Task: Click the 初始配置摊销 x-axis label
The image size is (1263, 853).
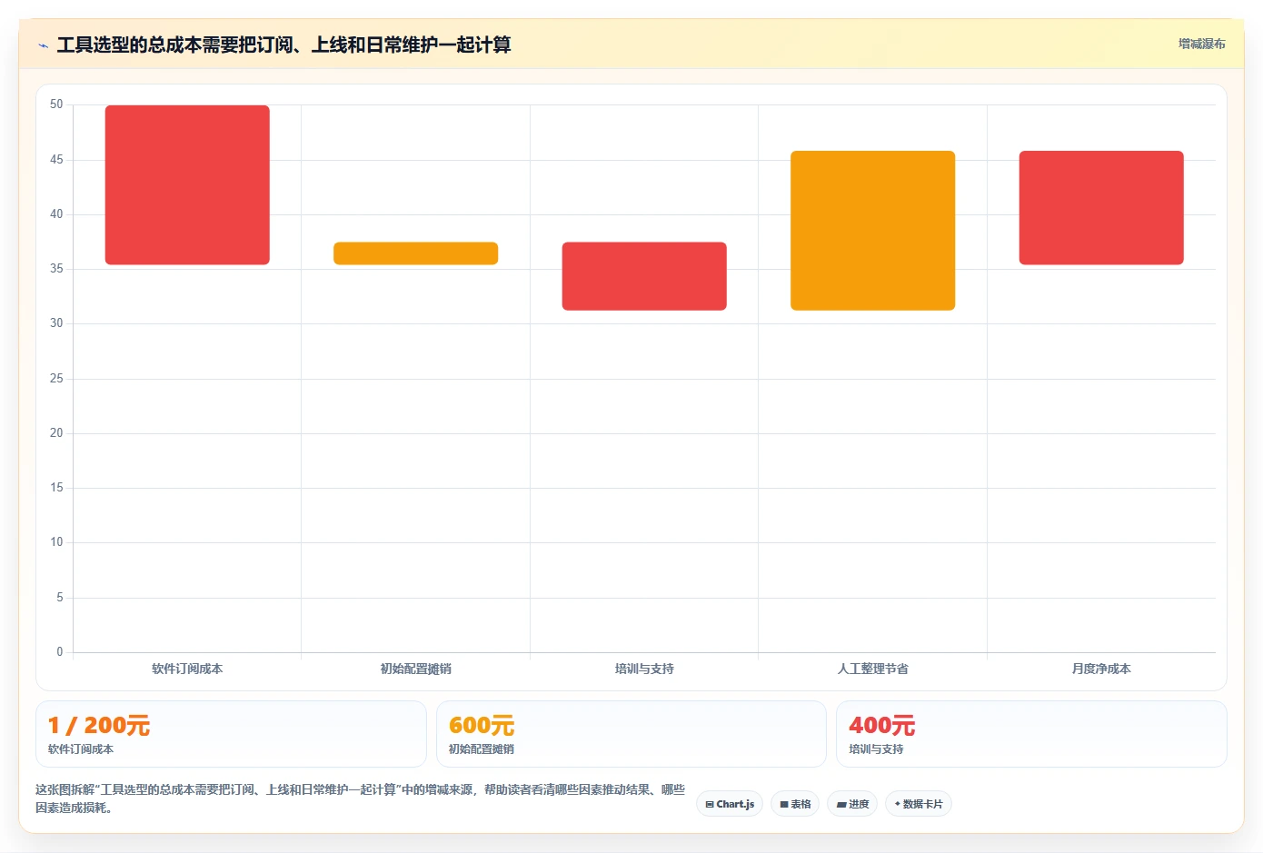Action: pos(415,669)
